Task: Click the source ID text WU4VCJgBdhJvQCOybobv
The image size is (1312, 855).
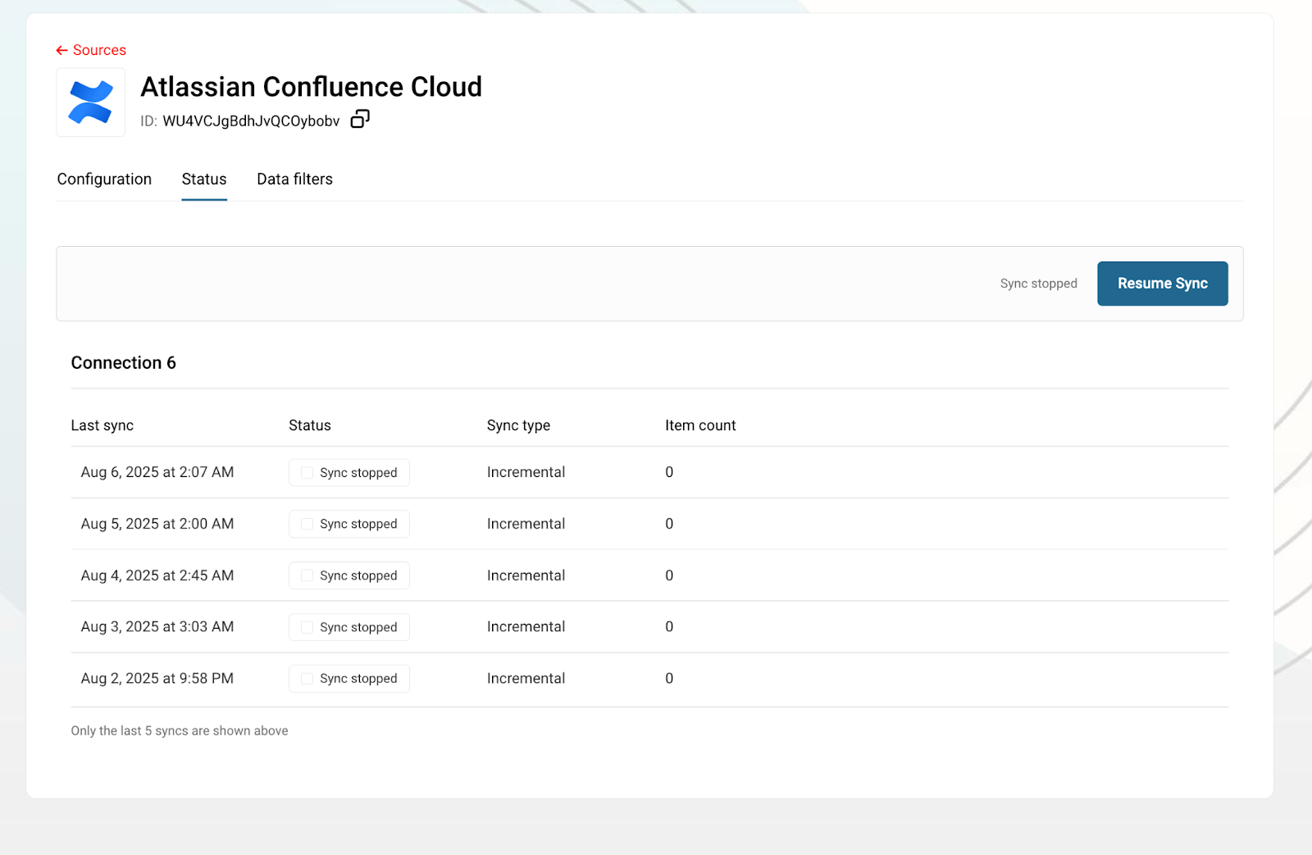Action: (x=251, y=121)
